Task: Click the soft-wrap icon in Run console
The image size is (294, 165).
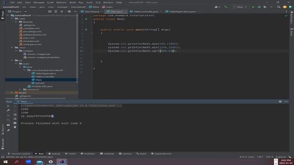Action: (x=15, y=115)
